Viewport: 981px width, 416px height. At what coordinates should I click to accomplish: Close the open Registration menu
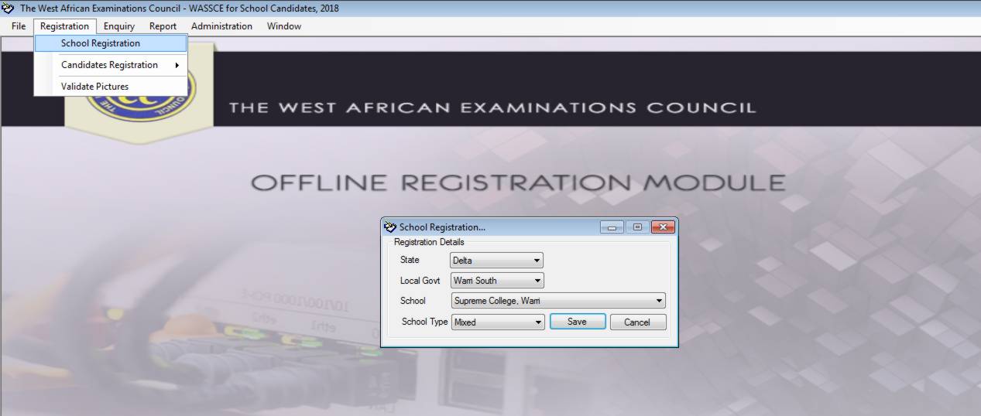[x=65, y=26]
